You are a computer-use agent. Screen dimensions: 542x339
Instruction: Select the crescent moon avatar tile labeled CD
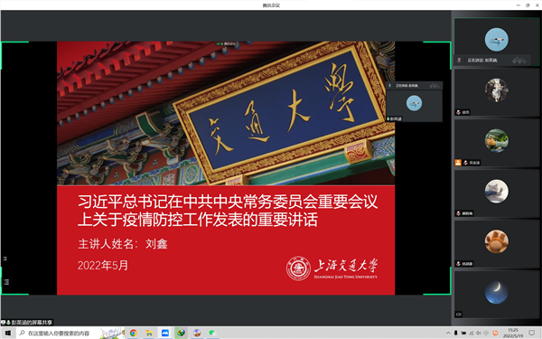coord(496,295)
